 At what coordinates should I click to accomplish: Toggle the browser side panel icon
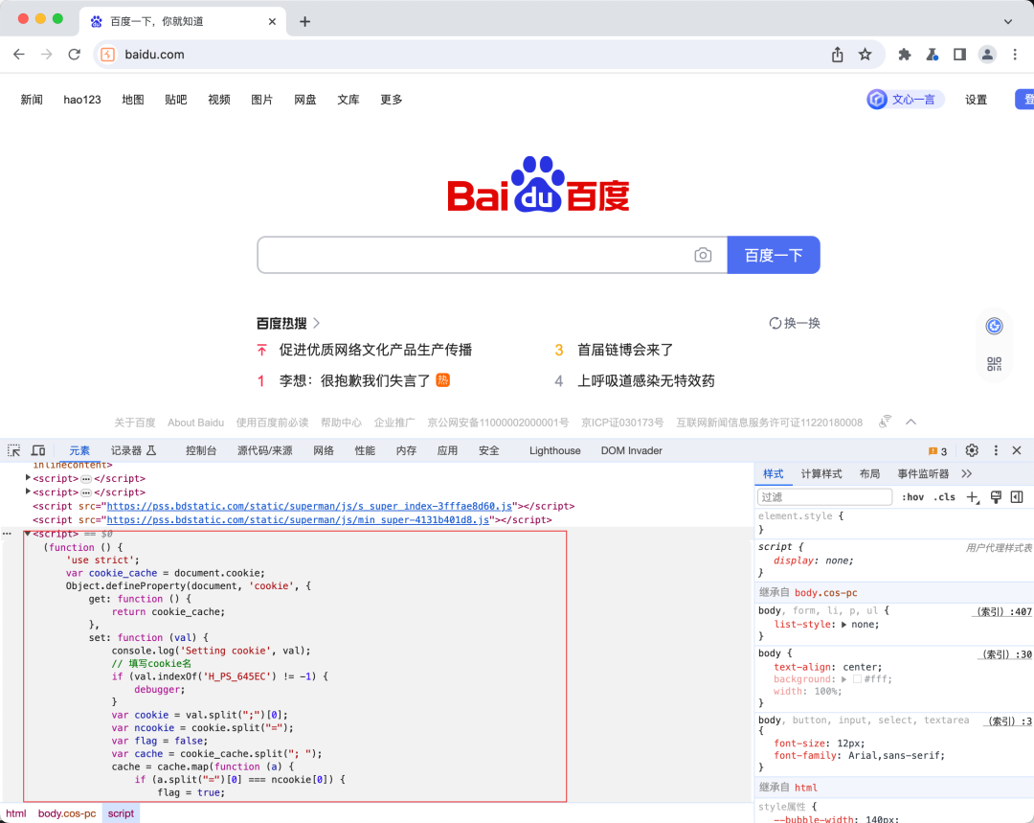tap(959, 54)
